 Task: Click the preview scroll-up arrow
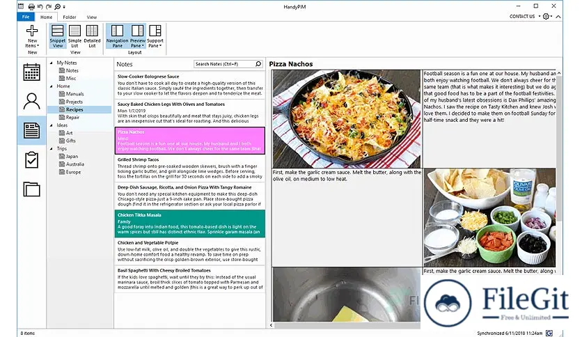559,73
